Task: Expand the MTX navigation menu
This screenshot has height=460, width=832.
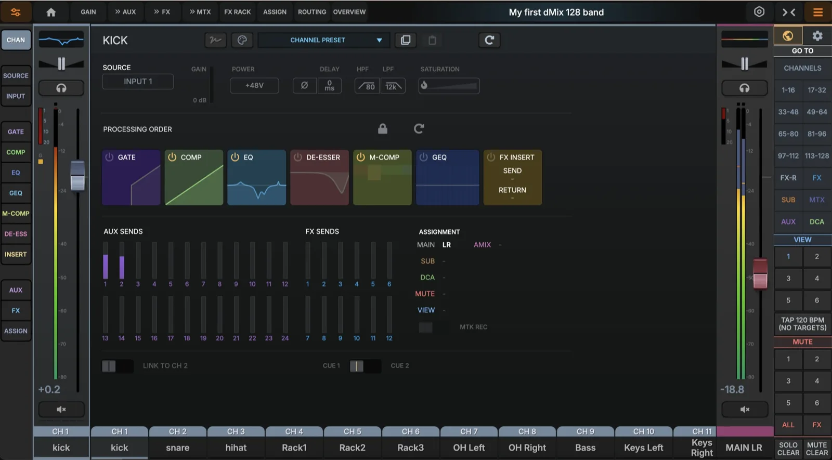Action: (200, 11)
